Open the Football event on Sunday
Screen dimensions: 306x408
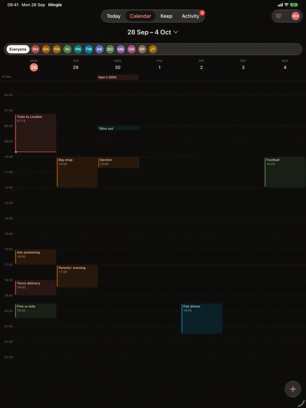click(x=285, y=172)
